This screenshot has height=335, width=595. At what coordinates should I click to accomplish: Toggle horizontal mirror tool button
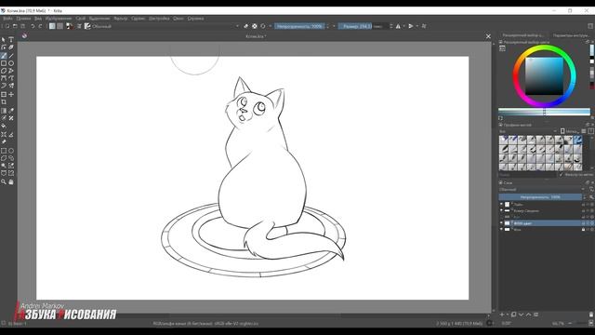pos(398,26)
